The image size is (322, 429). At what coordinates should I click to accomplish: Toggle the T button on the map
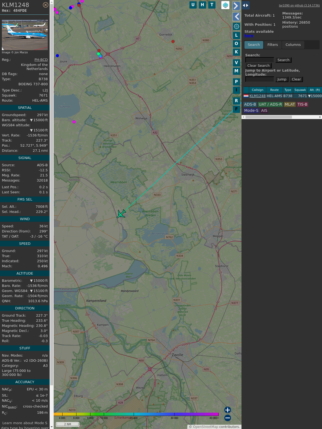click(212, 5)
